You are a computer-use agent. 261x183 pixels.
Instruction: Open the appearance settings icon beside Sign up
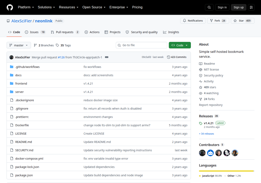(251, 7)
